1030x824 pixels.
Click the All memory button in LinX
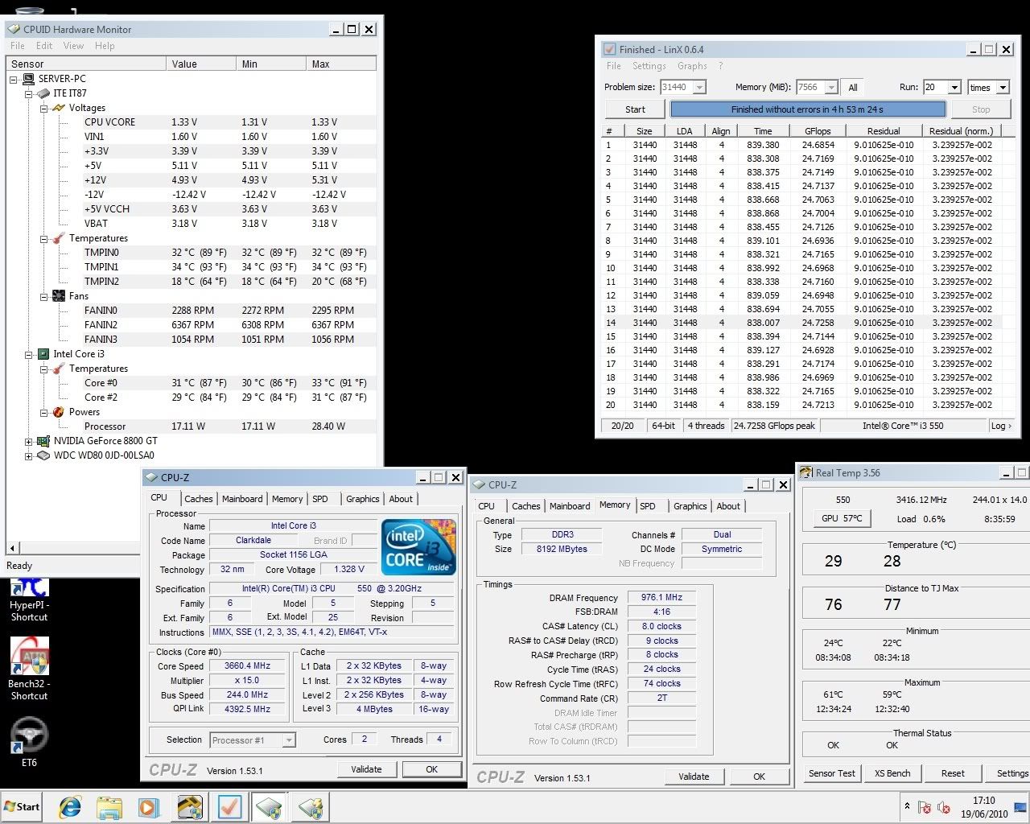click(853, 87)
